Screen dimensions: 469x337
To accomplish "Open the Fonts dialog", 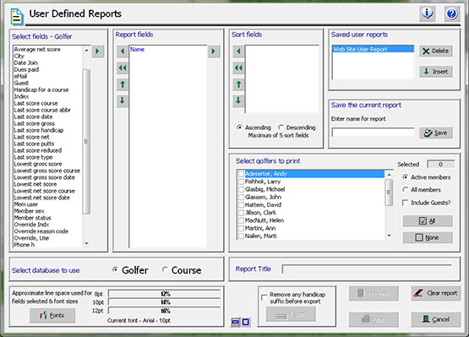I will tap(52, 316).
